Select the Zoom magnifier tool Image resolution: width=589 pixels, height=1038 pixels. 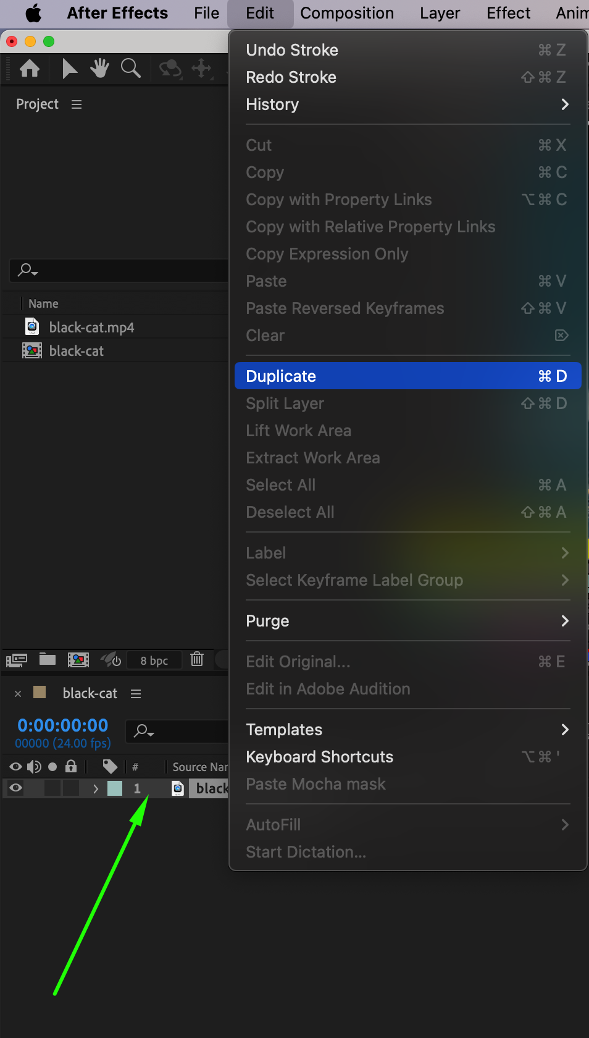click(130, 69)
